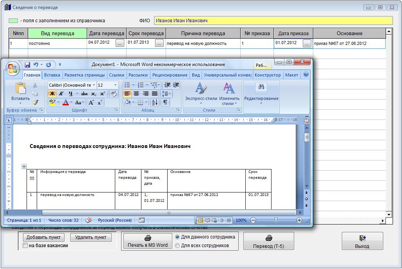Switch to the Вставка ribbon tab
Viewport: 402px width, 269px height.
(x=52, y=75)
